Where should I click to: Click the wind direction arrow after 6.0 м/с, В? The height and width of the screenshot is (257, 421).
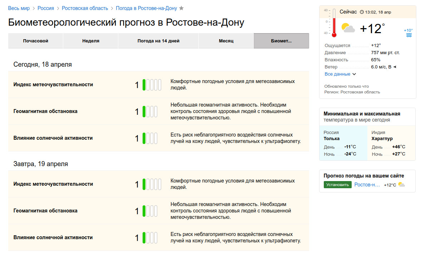coord(395,67)
